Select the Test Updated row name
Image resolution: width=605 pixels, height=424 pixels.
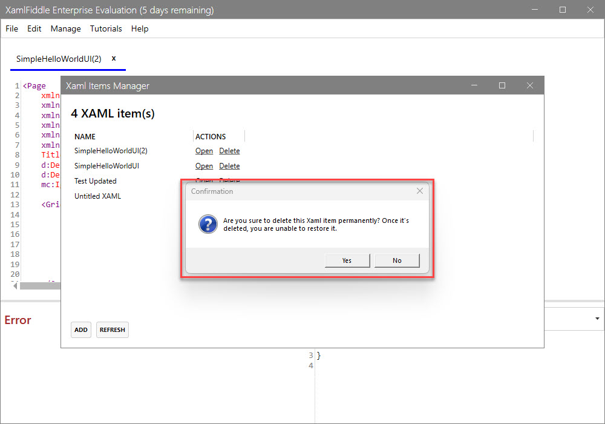tap(96, 181)
